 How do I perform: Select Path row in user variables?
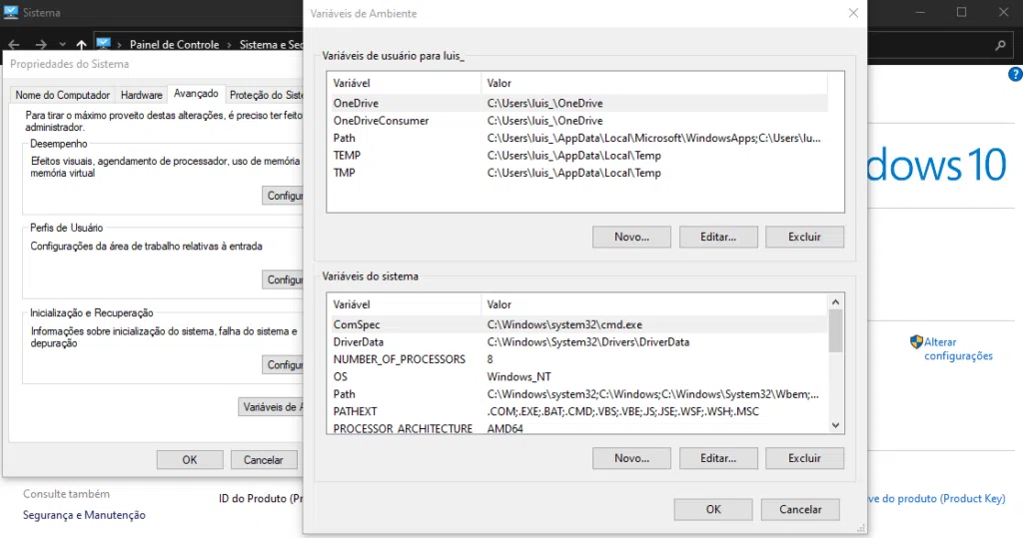pyautogui.click(x=578, y=138)
